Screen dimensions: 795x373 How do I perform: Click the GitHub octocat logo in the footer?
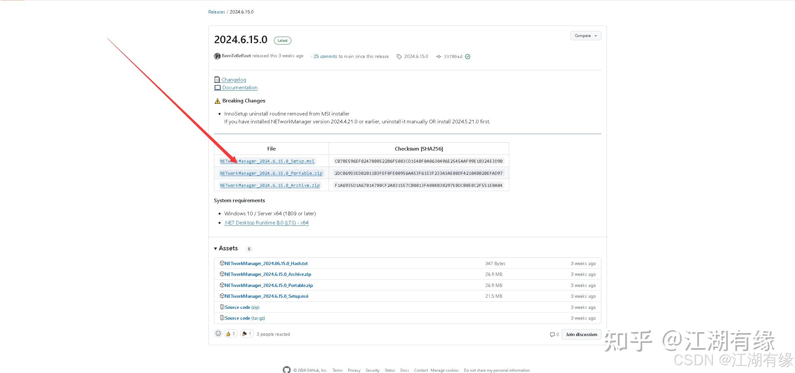(286, 369)
